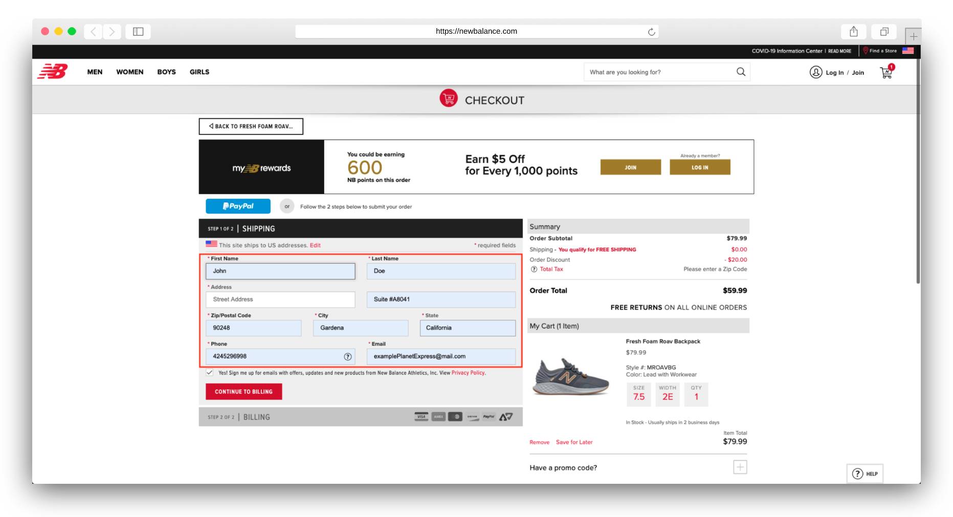Click the New Balance logo
Screen dimensions: 953x517
click(52, 72)
